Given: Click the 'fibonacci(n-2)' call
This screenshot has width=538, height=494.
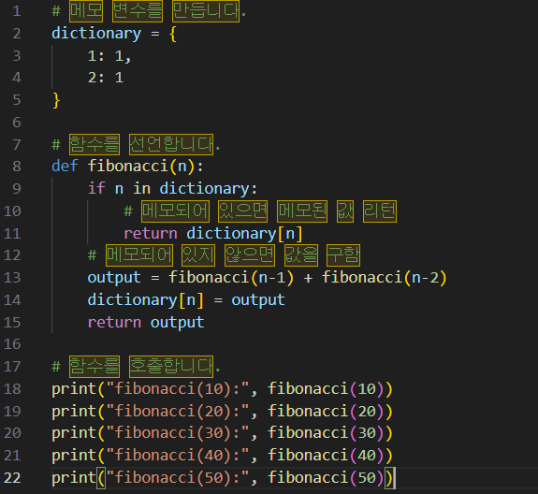Looking at the screenshot, I should (x=385, y=278).
